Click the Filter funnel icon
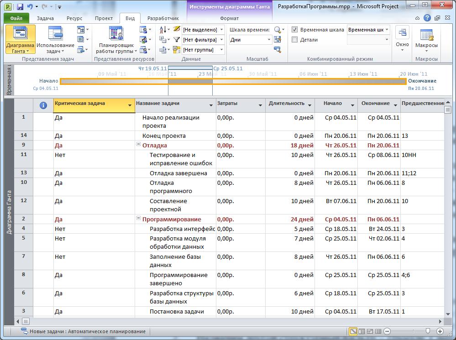The image size is (456, 340). [x=177, y=40]
